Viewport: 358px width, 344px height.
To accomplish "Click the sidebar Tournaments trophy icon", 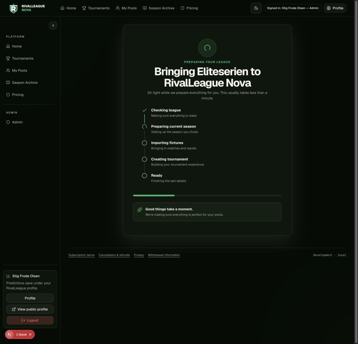I will tap(8, 58).
